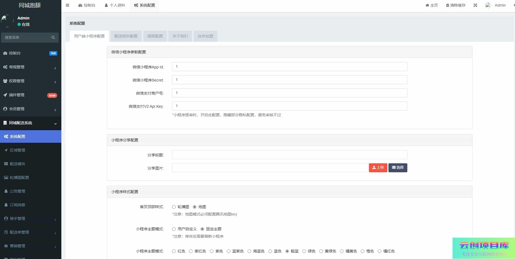Switch to the 提现配置 tab
The image size is (515, 259).
pos(155,36)
